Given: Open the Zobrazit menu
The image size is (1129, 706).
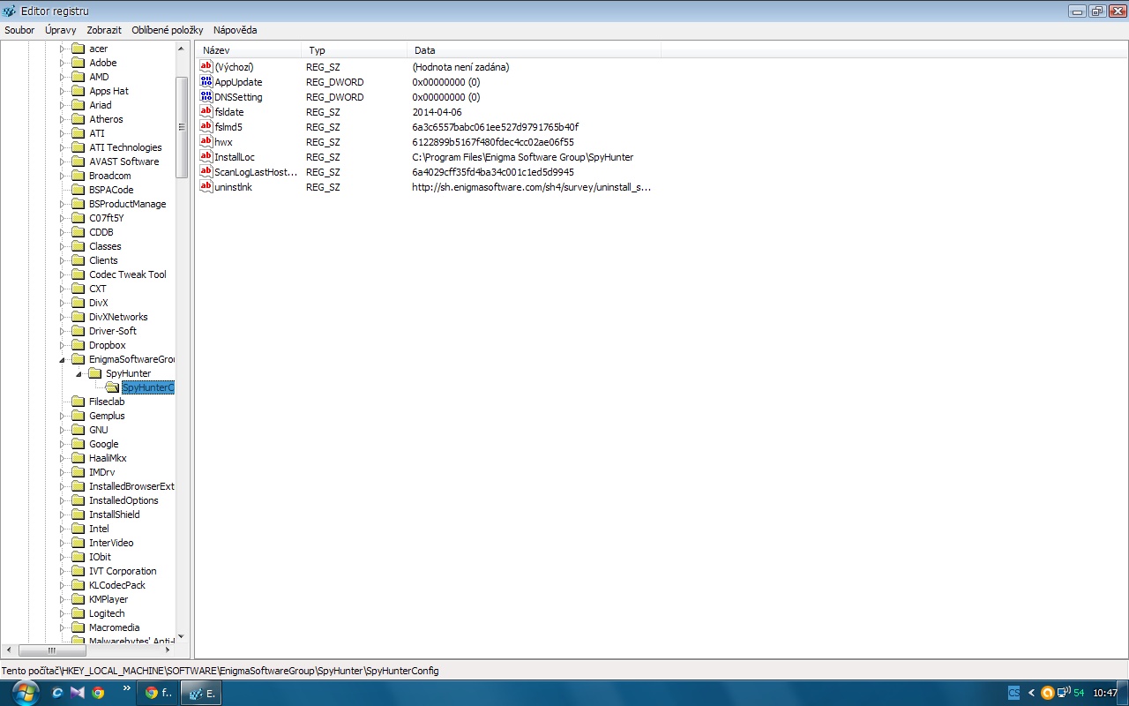Looking at the screenshot, I should coord(104,30).
